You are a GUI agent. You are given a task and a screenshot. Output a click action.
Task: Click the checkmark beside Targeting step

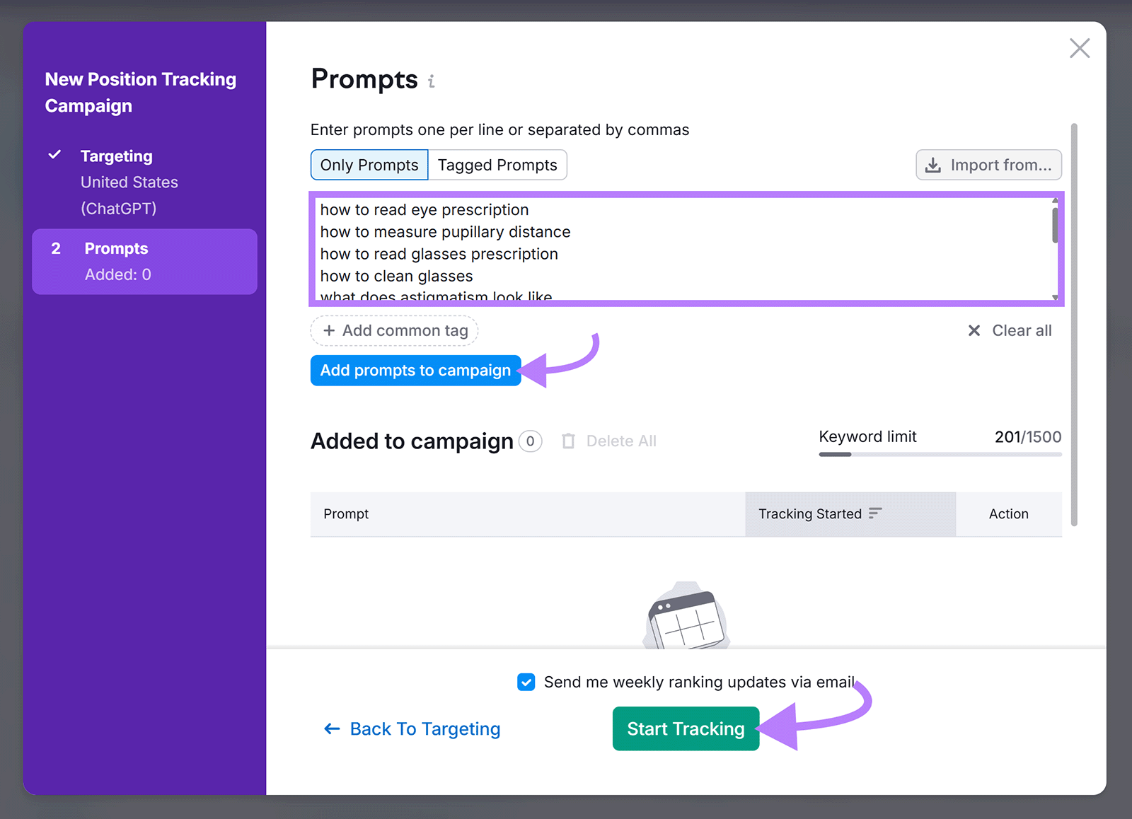coord(56,154)
